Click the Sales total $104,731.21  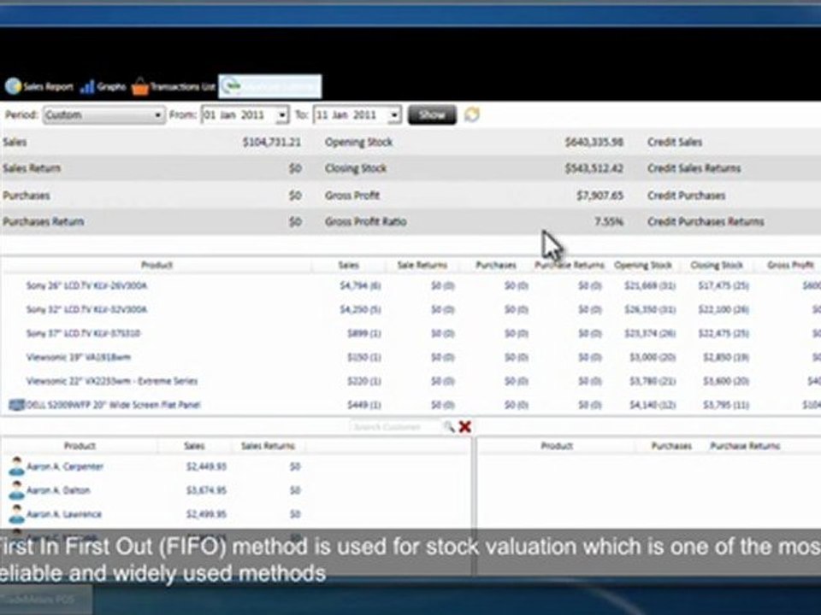272,142
